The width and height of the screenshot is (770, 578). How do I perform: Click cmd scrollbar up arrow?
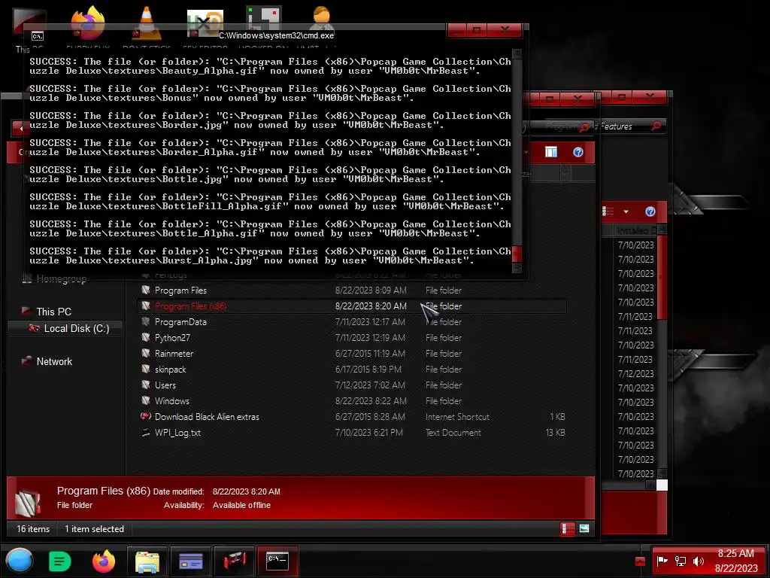pos(517,53)
